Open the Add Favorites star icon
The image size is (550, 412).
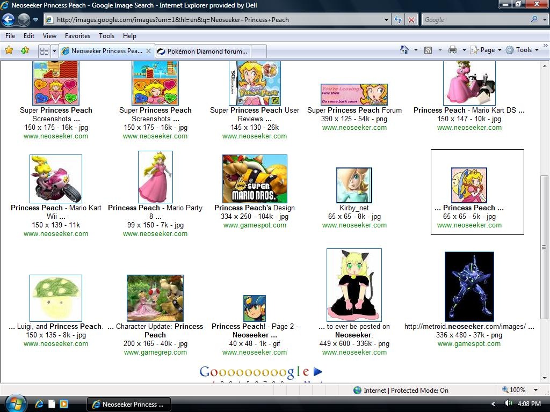[x=25, y=50]
